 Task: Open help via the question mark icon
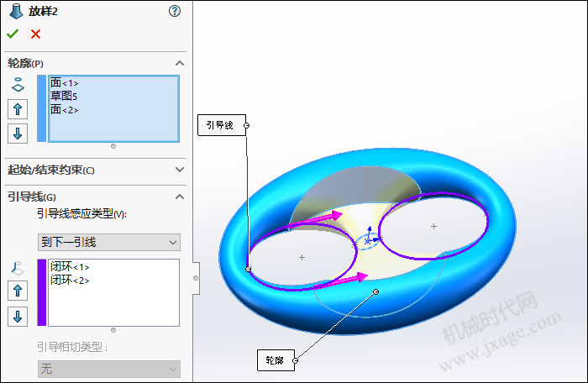pyautogui.click(x=175, y=11)
